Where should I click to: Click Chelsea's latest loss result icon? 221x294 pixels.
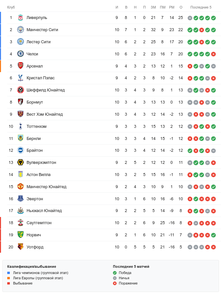[x=213, y=54]
